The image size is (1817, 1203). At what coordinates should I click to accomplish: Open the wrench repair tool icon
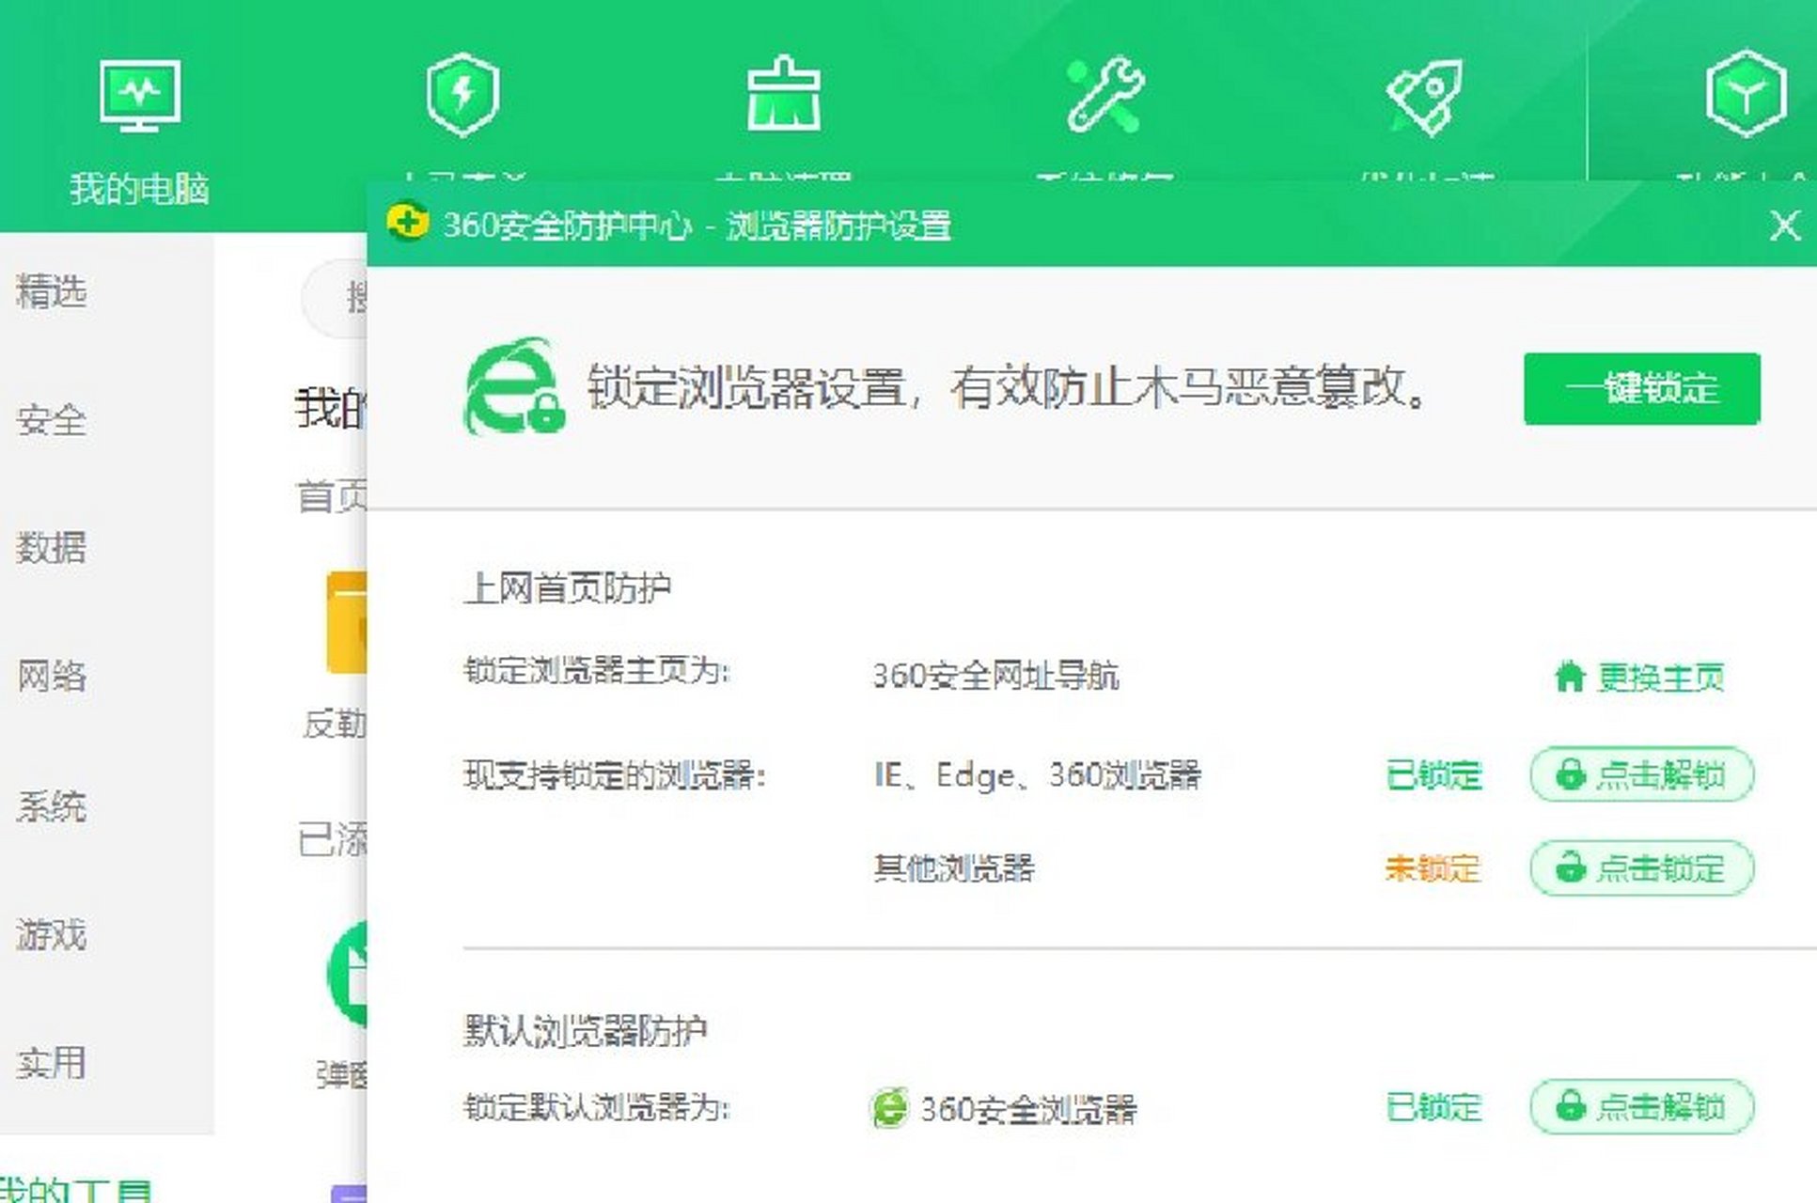pyautogui.click(x=1104, y=94)
